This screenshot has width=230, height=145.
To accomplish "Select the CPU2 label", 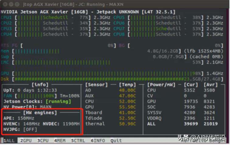I will 6,23.
